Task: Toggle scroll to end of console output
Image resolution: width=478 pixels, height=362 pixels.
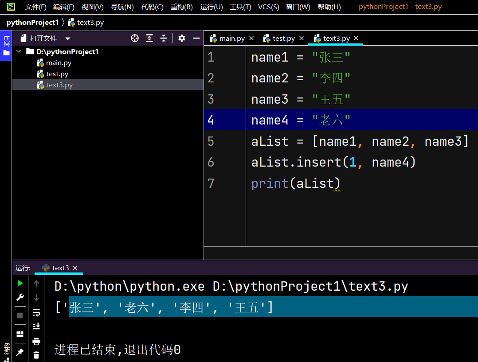Action: [36, 327]
